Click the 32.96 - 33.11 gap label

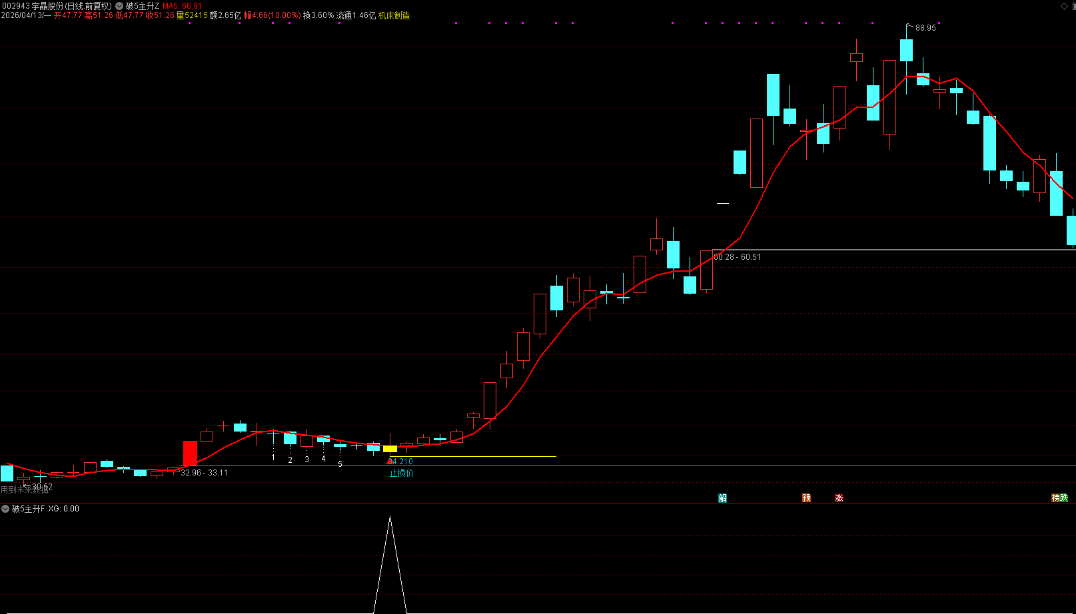[x=204, y=473]
